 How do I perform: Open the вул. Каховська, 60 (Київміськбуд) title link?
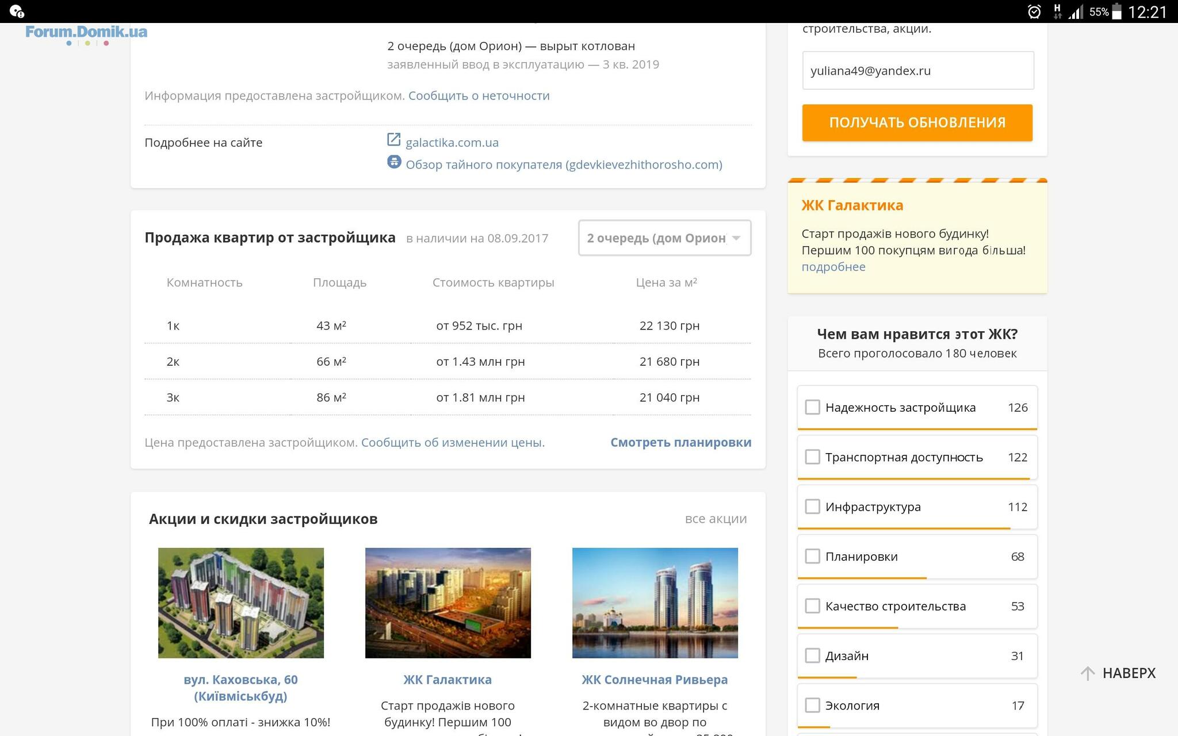coord(241,688)
